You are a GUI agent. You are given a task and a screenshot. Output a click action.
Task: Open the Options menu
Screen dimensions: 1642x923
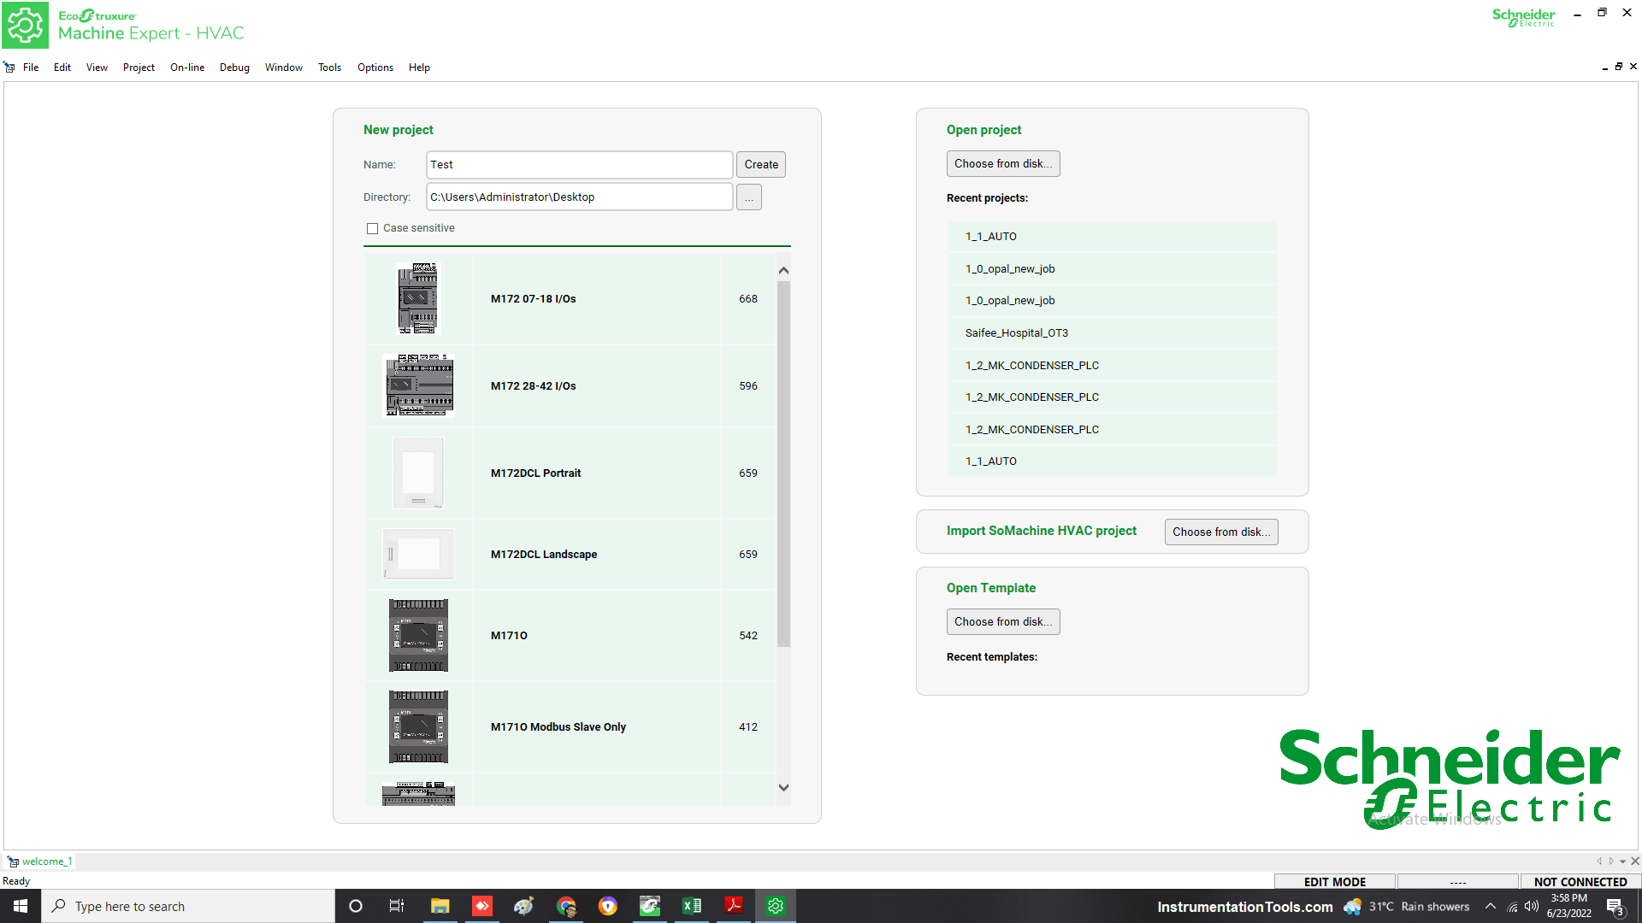[x=375, y=68]
